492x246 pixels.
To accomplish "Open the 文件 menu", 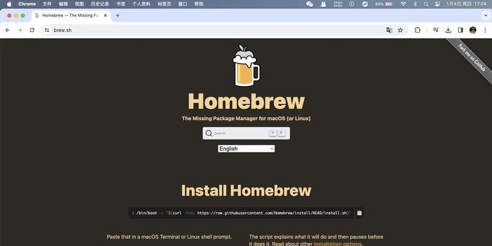I will 47,4.
